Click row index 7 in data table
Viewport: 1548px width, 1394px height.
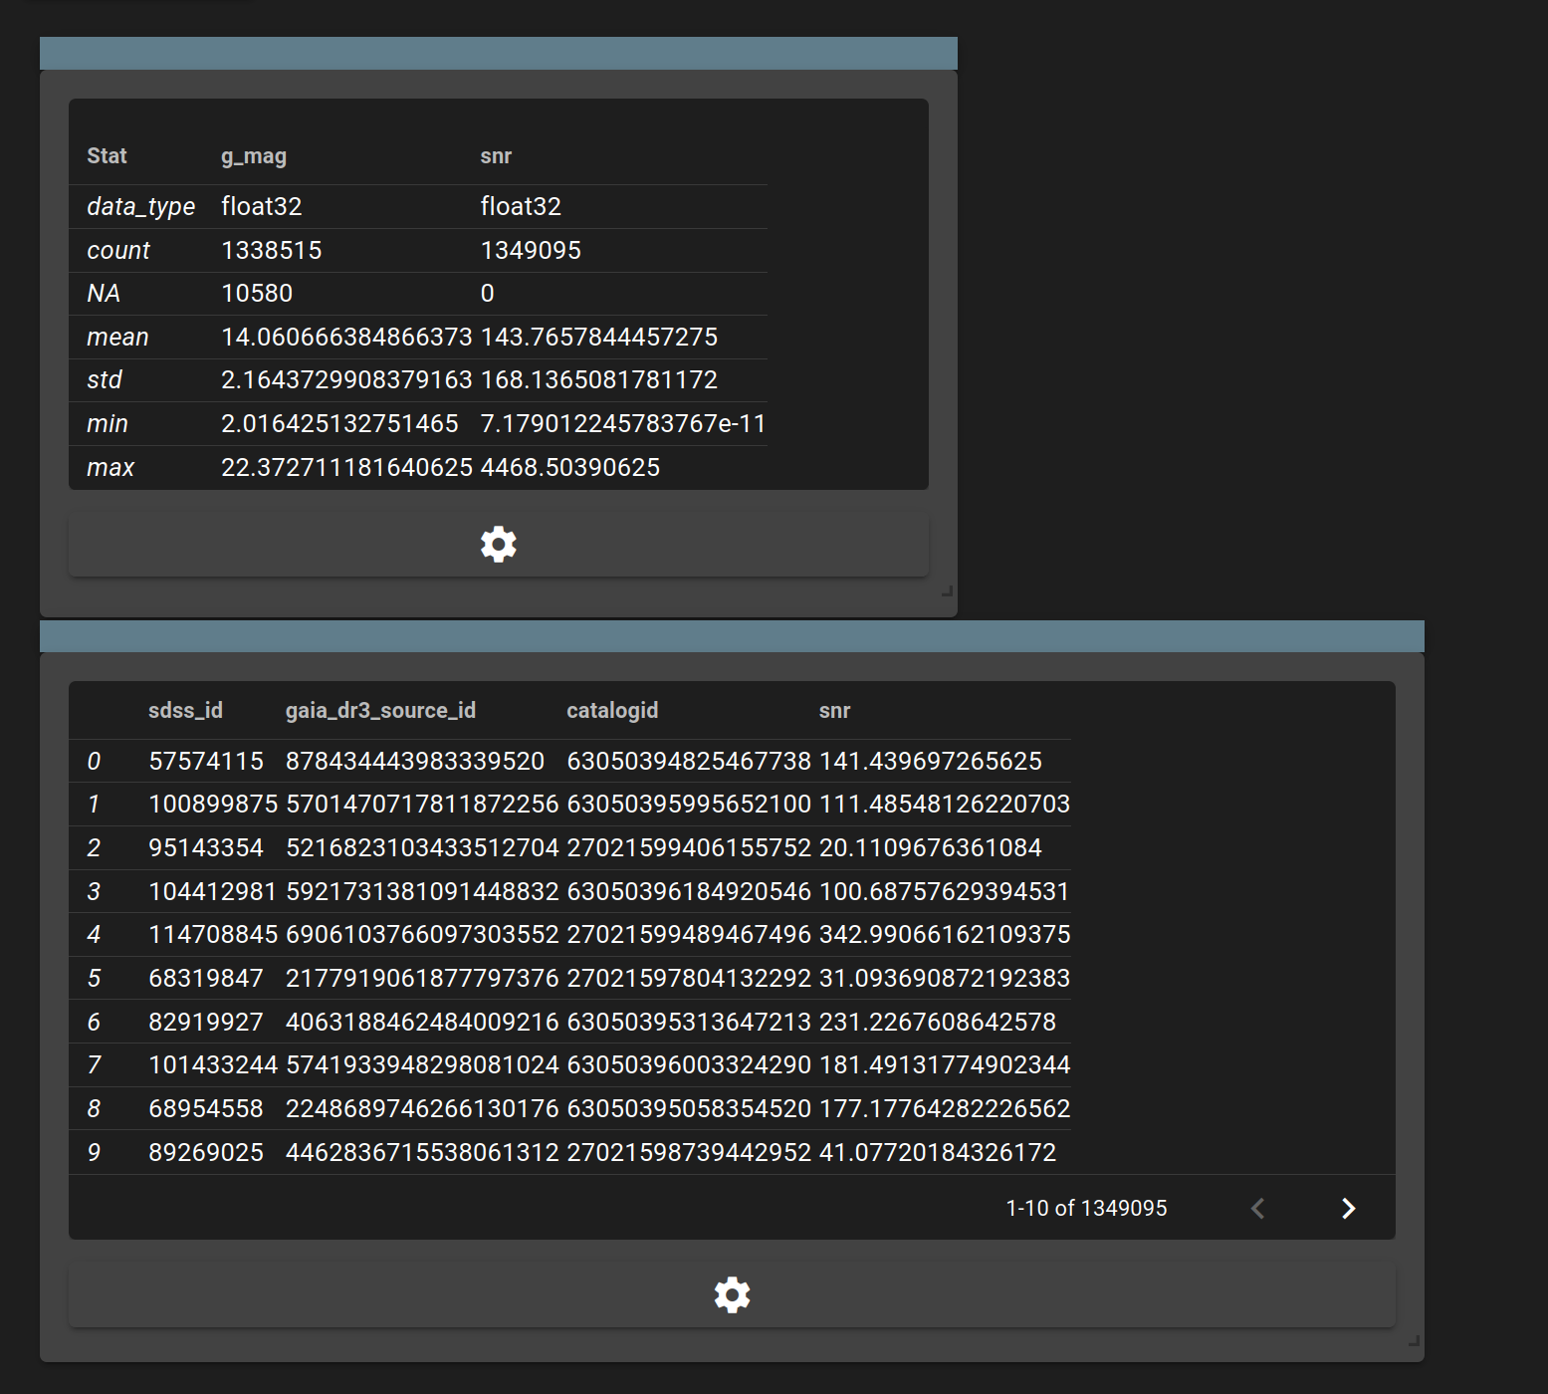tap(94, 1064)
